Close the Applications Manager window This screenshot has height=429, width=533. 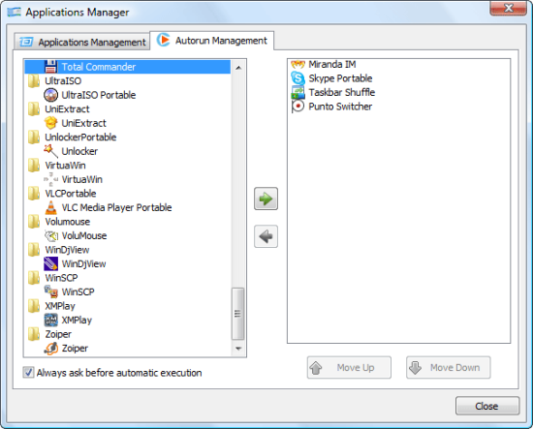(508, 8)
